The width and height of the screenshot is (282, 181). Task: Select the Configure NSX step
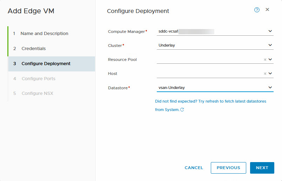coord(37,93)
